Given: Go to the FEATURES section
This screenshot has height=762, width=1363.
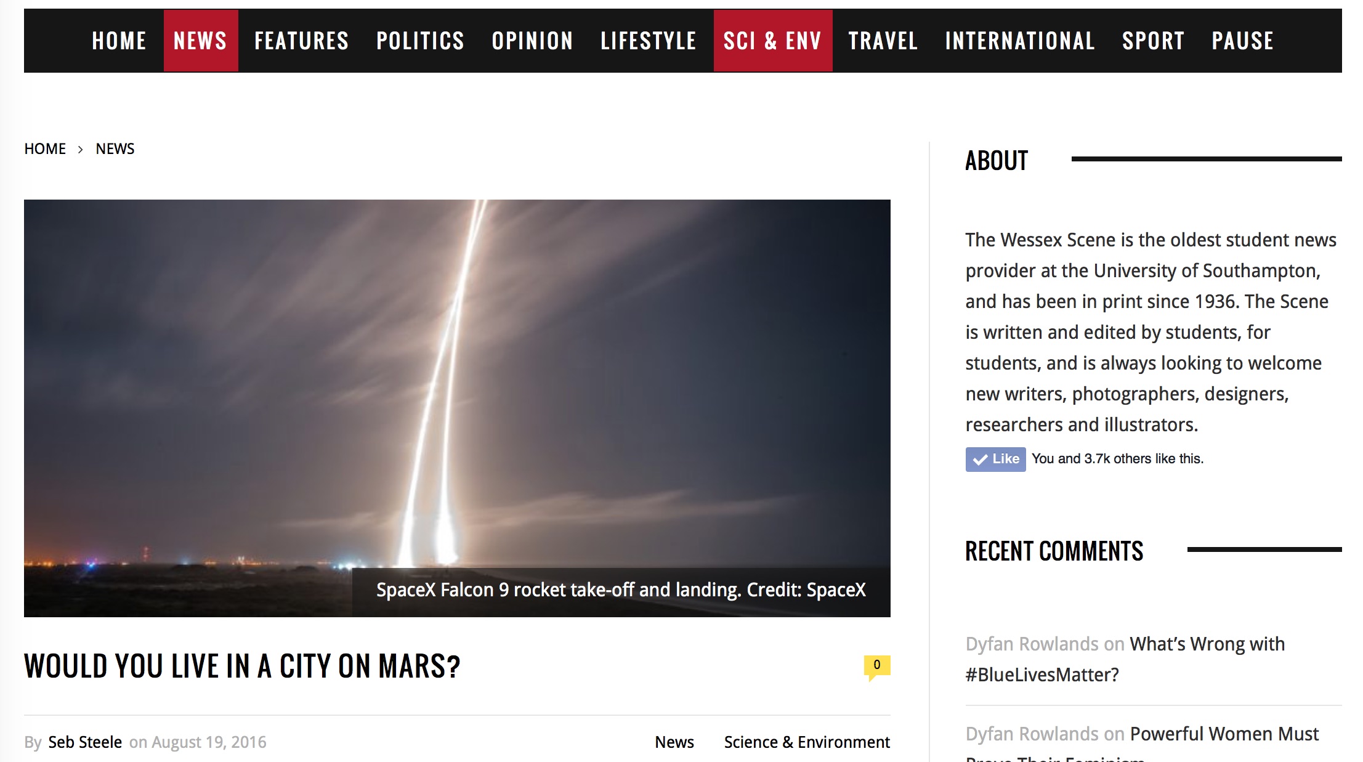Looking at the screenshot, I should [302, 41].
